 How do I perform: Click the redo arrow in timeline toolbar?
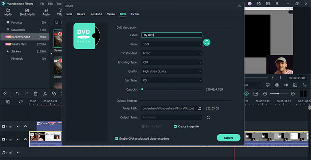tap(27, 94)
